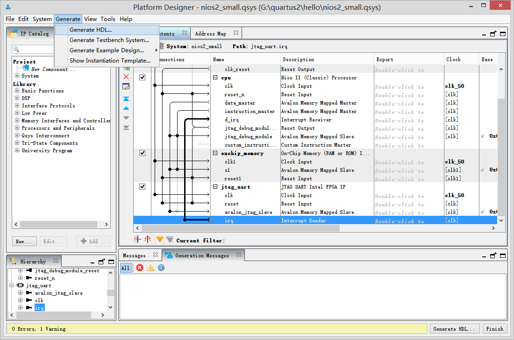
Task: Maximize the Messages panel
Action: 503,255
